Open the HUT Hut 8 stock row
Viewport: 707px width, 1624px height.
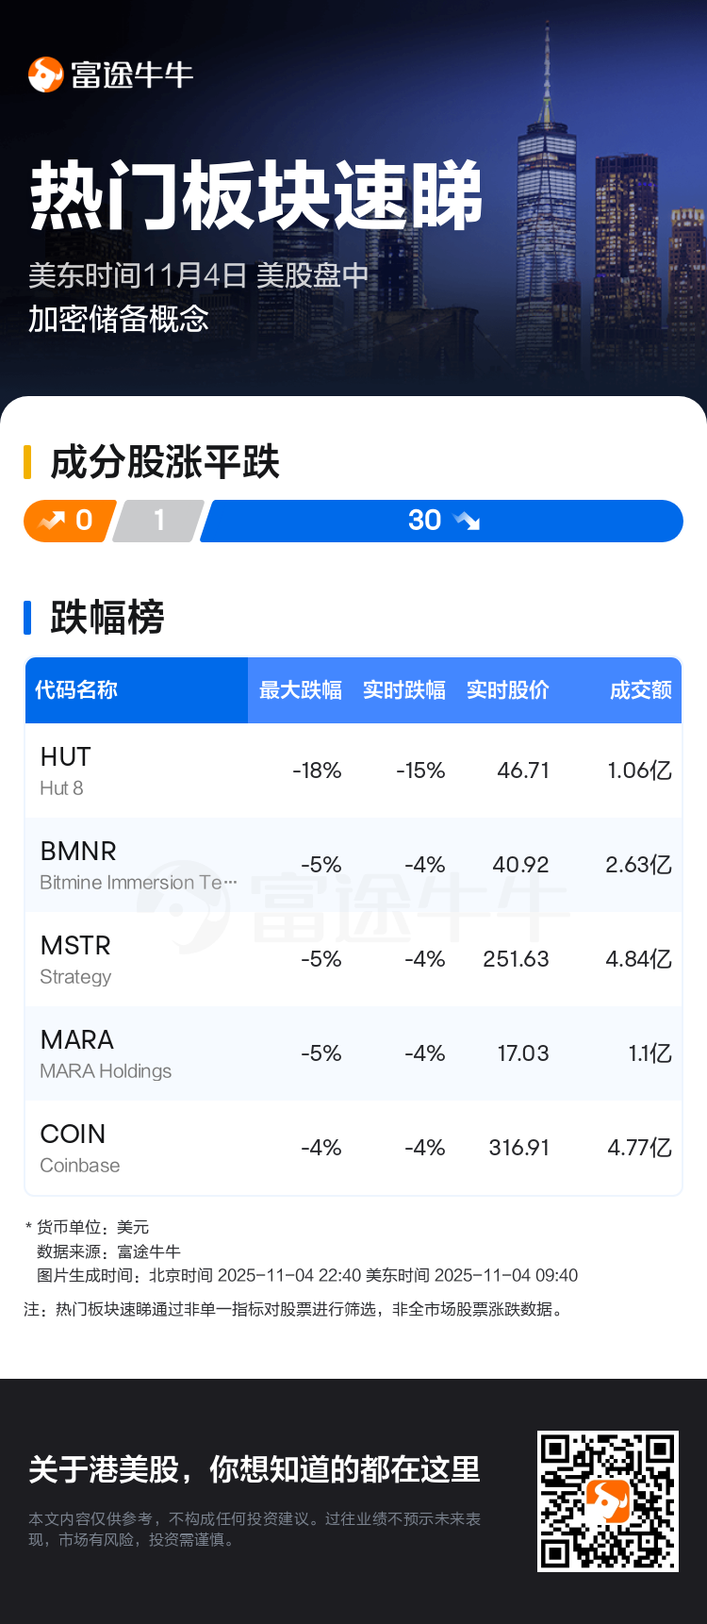353,771
